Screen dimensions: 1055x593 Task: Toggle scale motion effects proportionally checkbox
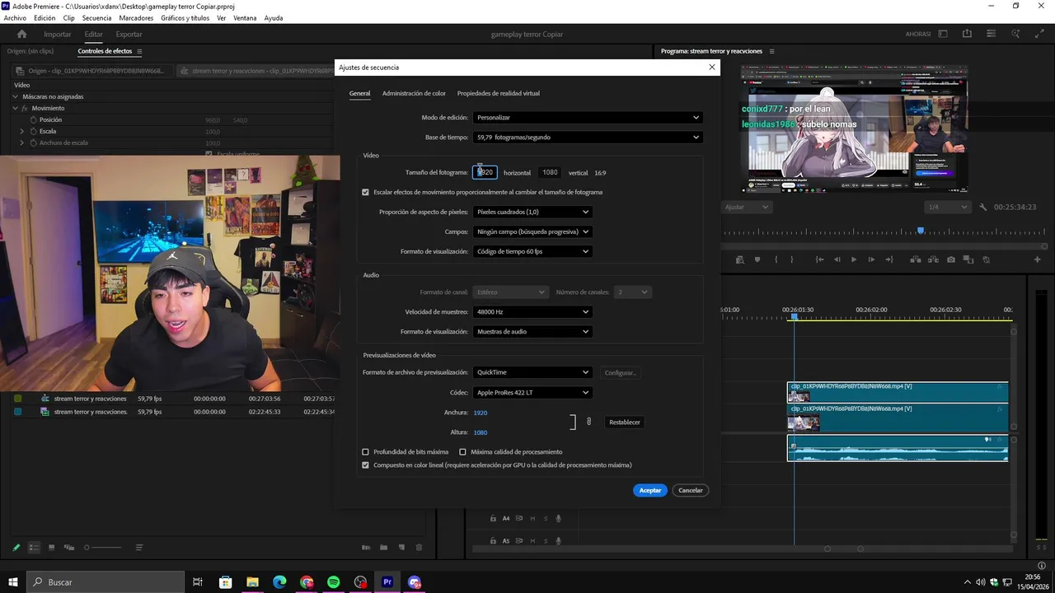(366, 192)
